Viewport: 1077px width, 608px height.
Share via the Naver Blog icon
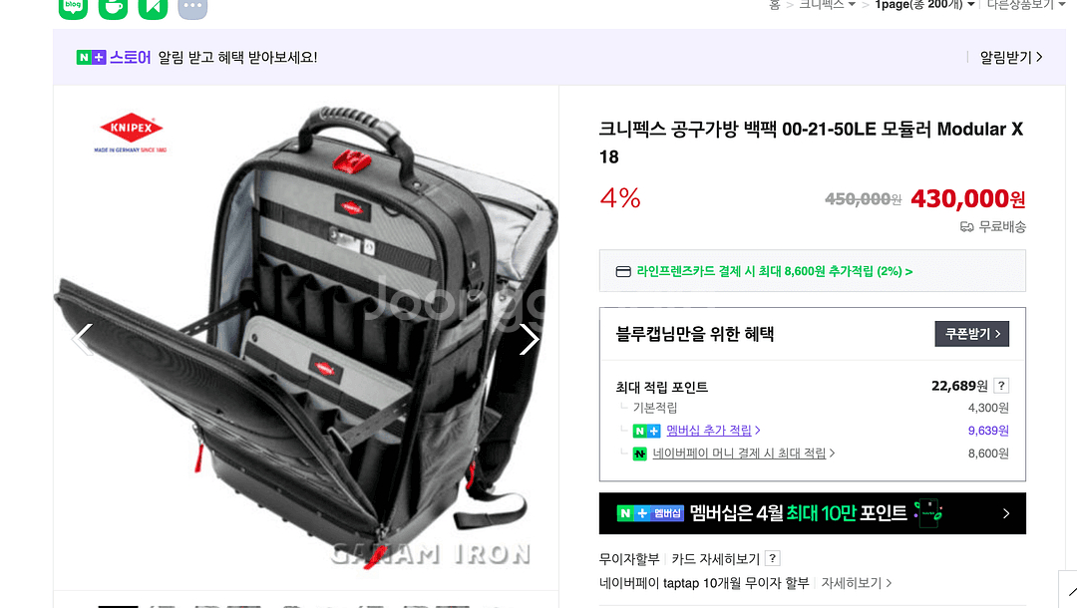click(74, 8)
